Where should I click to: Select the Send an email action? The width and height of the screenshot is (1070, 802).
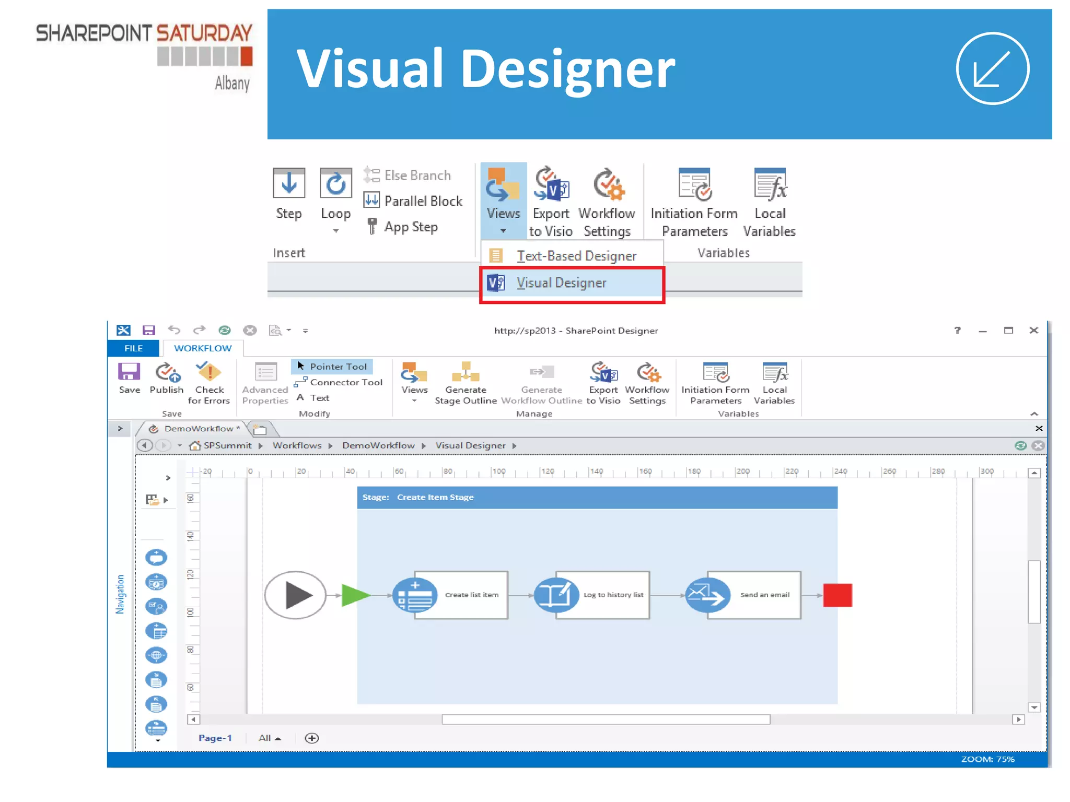(743, 595)
